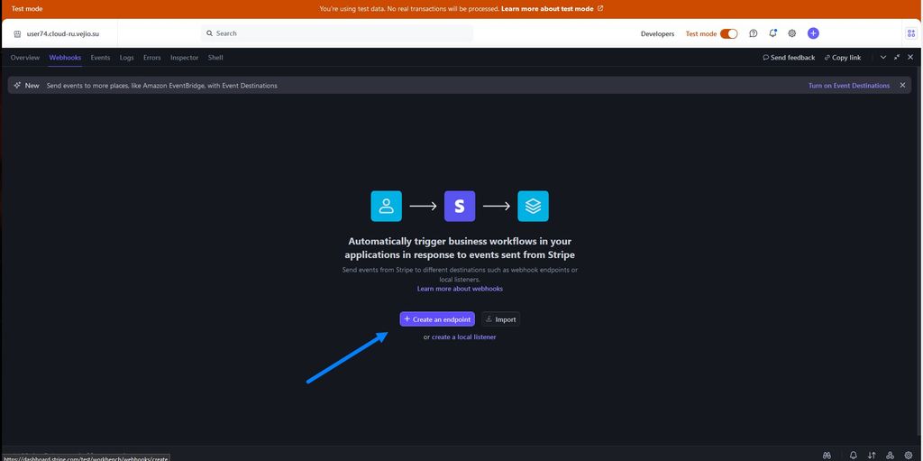Toggle the Test mode switch off
Viewport: 923px width, 461px height.
point(728,33)
